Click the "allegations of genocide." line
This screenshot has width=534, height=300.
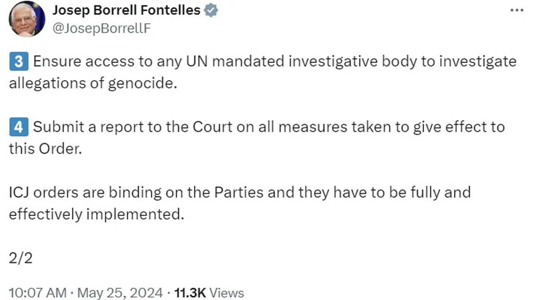click(x=93, y=83)
